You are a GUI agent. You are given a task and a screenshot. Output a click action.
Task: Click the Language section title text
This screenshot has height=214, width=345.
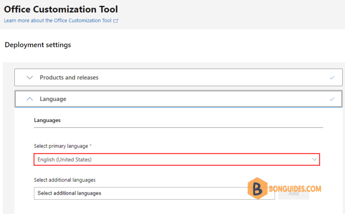tap(53, 99)
